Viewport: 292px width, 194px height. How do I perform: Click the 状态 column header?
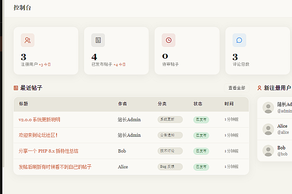[x=198, y=104]
